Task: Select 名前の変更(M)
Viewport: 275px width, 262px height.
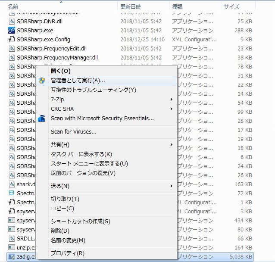Action: coord(106,240)
